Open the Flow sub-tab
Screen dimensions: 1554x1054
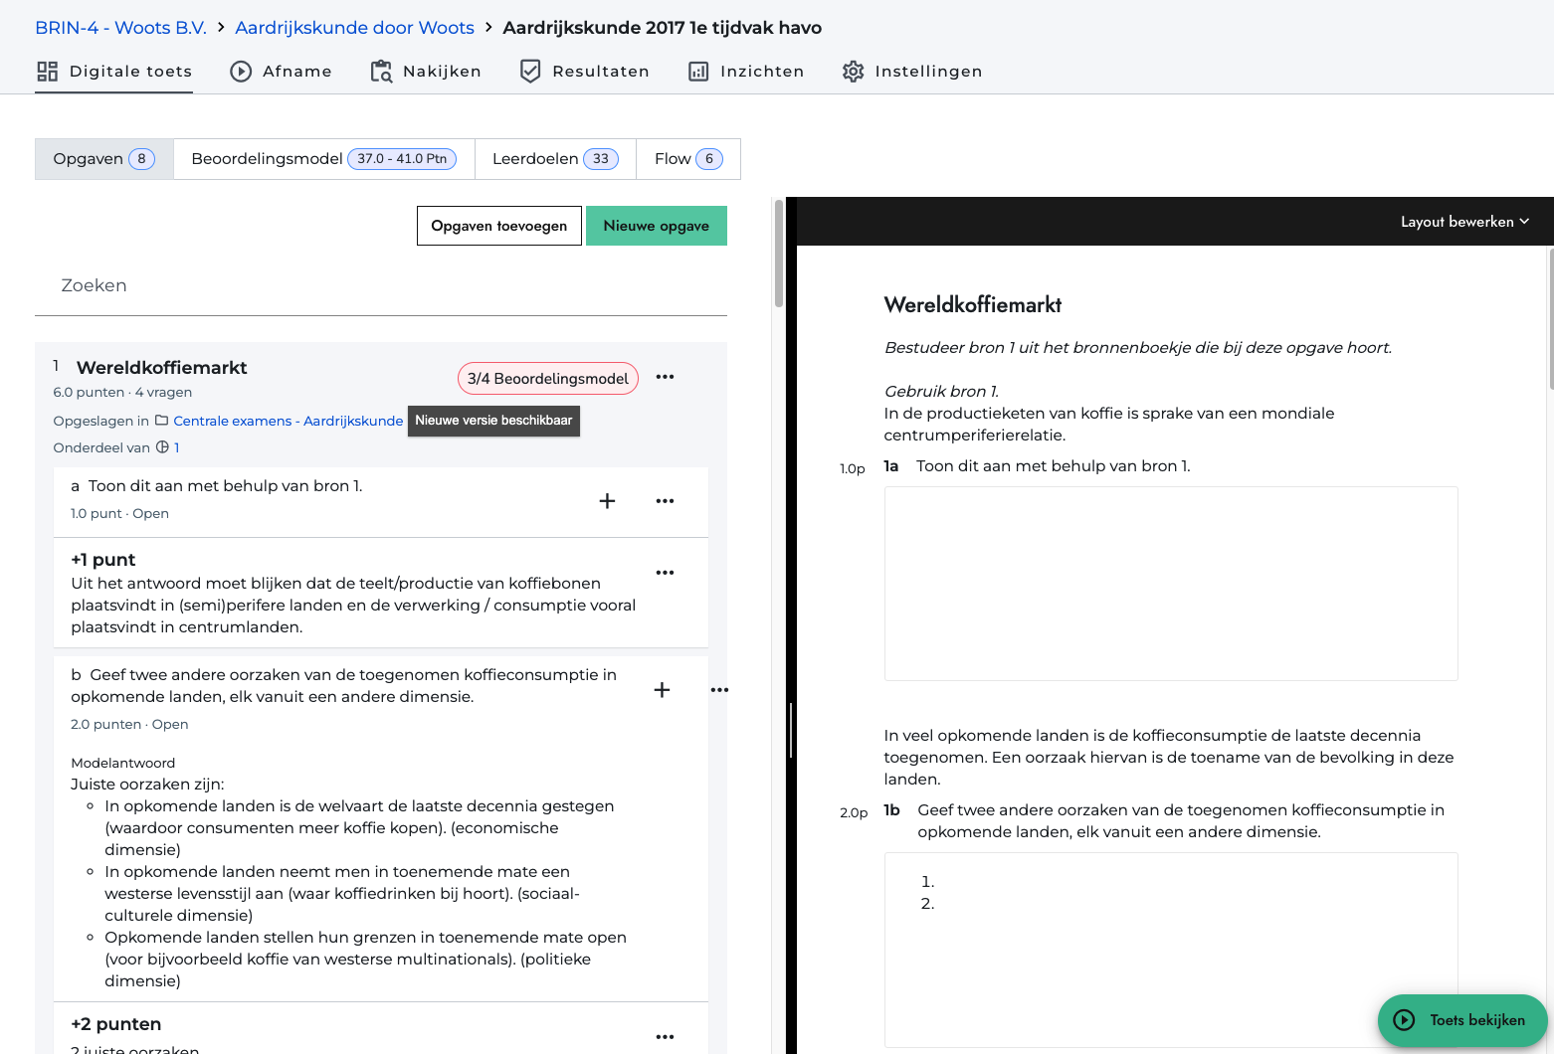point(688,159)
